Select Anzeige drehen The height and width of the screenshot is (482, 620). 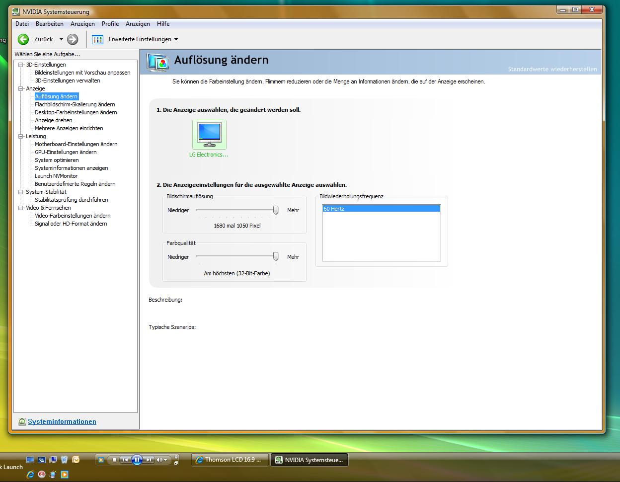54,120
